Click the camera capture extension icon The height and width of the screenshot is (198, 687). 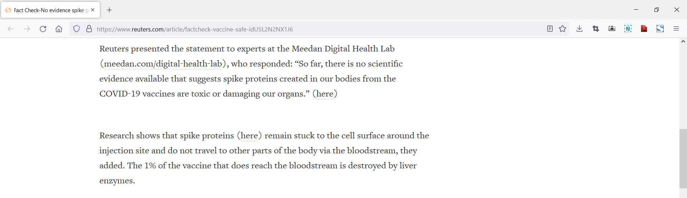pos(612,29)
